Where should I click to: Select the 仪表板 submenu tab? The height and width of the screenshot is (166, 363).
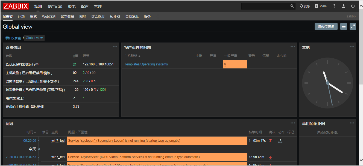pyautogui.click(x=8, y=17)
